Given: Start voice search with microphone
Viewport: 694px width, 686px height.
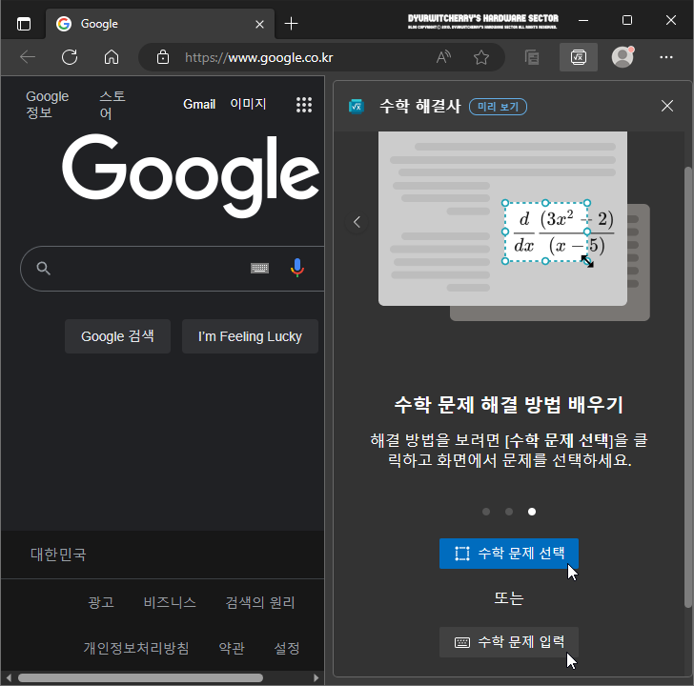Looking at the screenshot, I should [x=297, y=268].
